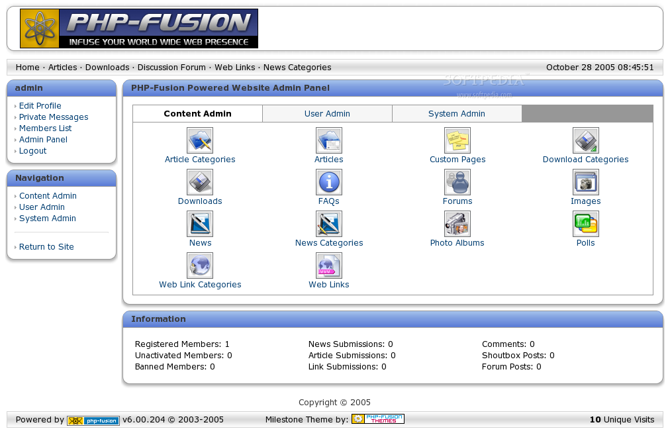
Task: Click the Photo Albums text link
Action: [457, 243]
